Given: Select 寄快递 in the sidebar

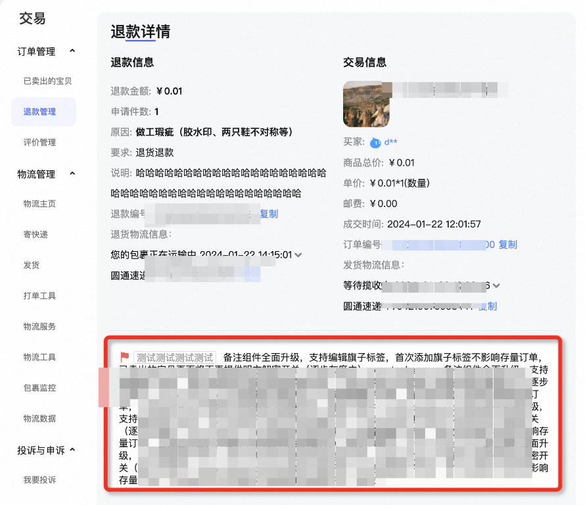Looking at the screenshot, I should (x=35, y=234).
